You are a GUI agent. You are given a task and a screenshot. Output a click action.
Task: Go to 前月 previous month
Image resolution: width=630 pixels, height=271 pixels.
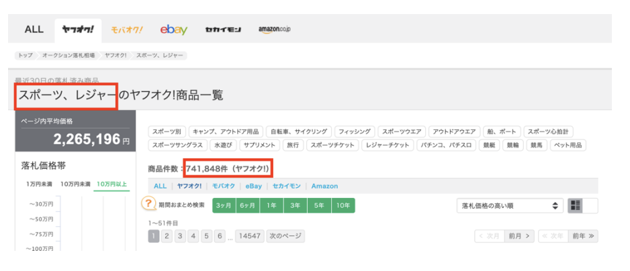click(519, 236)
